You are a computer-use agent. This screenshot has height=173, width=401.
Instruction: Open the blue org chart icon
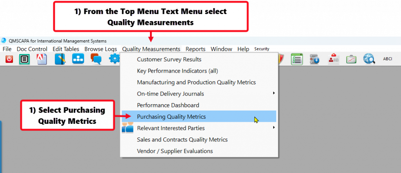pos(78,59)
